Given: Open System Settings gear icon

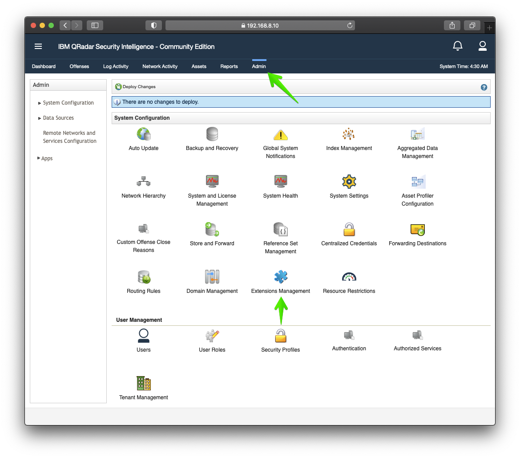Looking at the screenshot, I should 349,182.
